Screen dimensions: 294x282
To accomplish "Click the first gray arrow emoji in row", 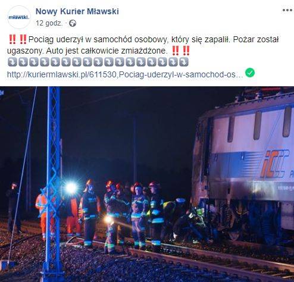I will [12, 62].
